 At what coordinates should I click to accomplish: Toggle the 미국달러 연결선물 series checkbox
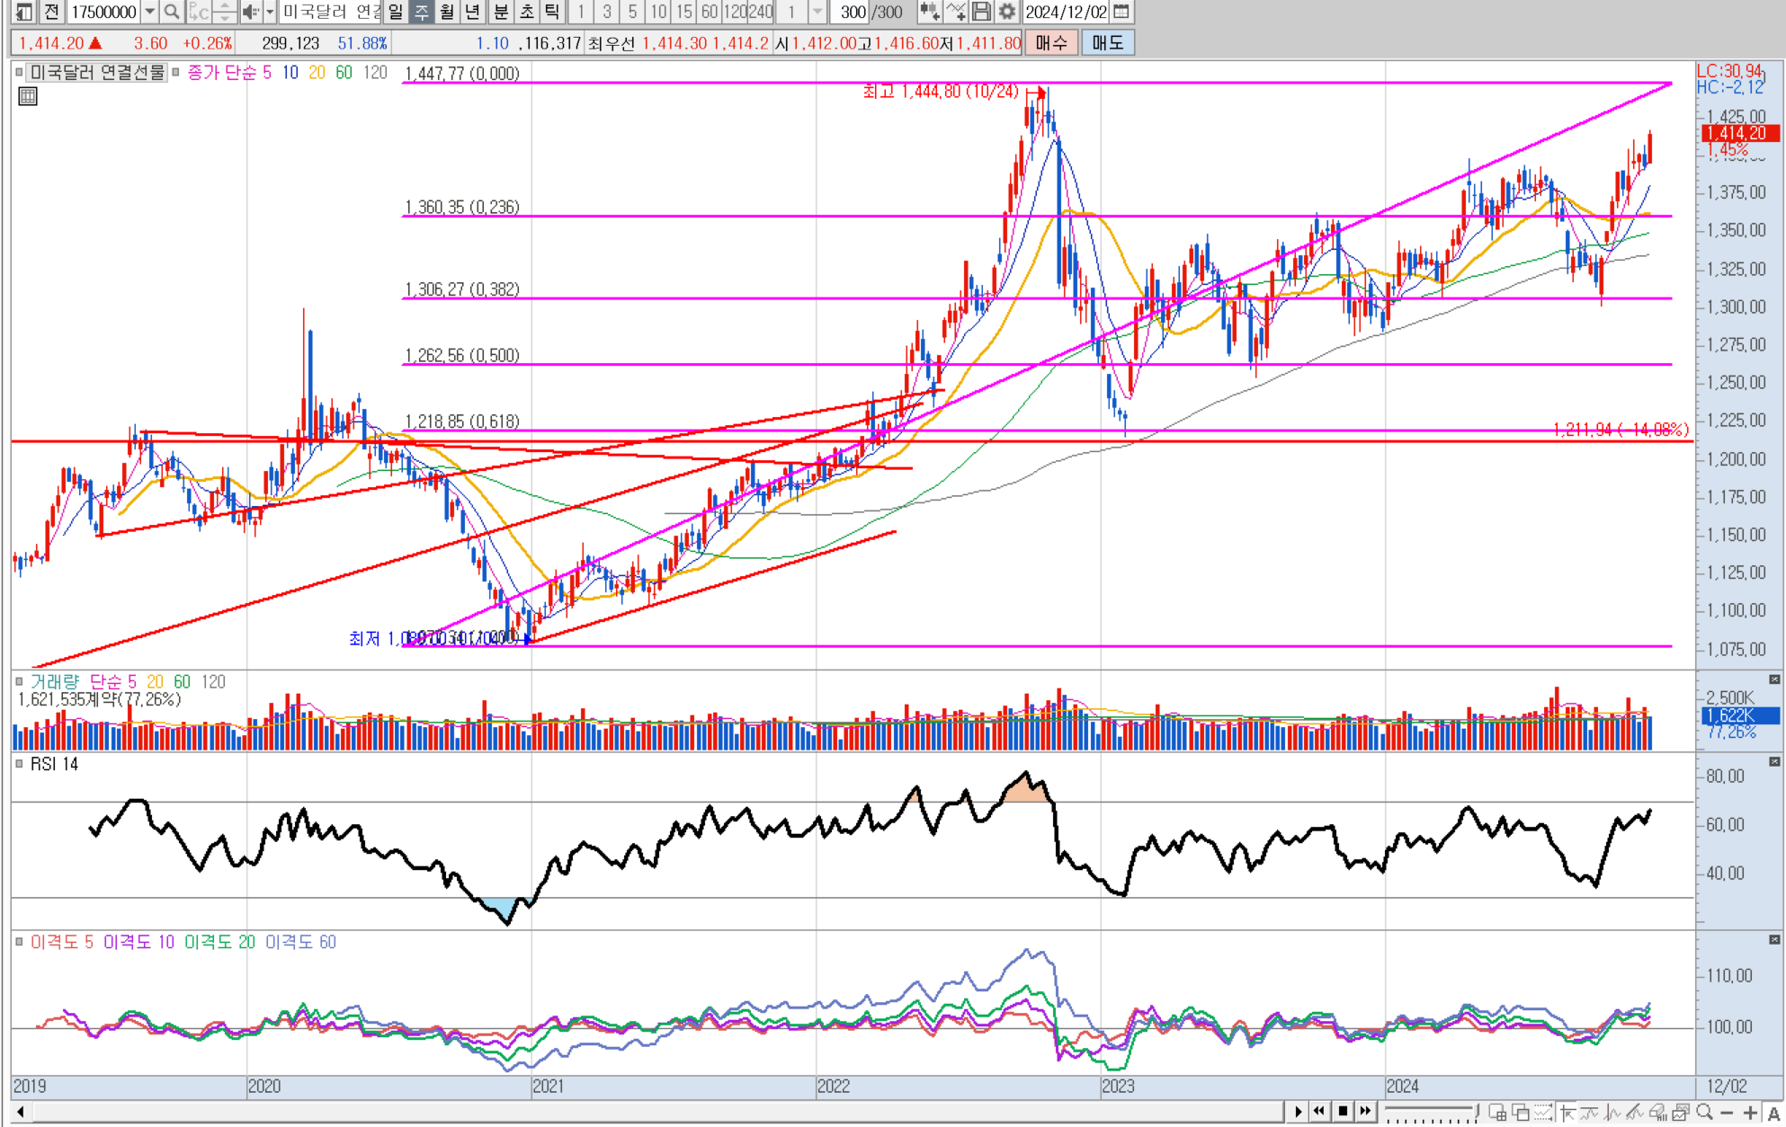pyautogui.click(x=19, y=72)
